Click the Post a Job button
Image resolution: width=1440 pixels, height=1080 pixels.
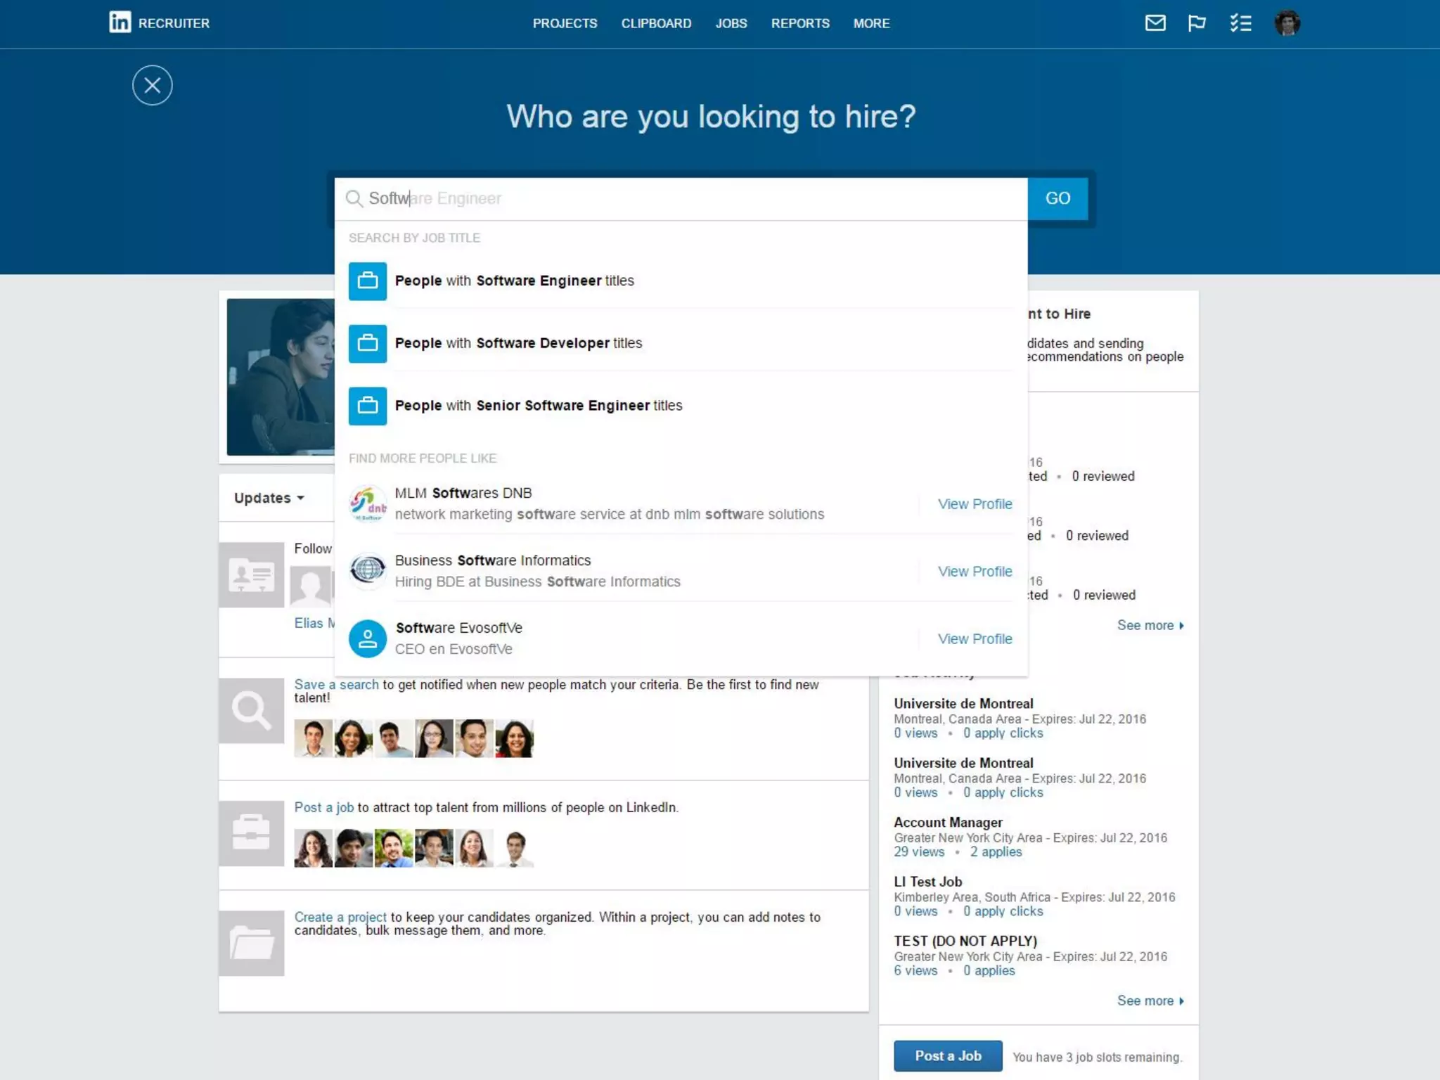point(948,1056)
